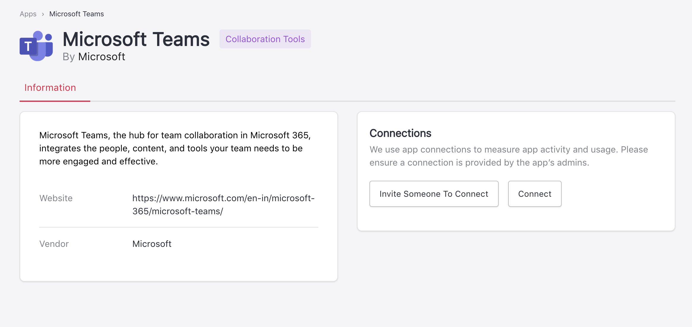
Task: Click the Microsoft Teams page title
Action: click(136, 39)
